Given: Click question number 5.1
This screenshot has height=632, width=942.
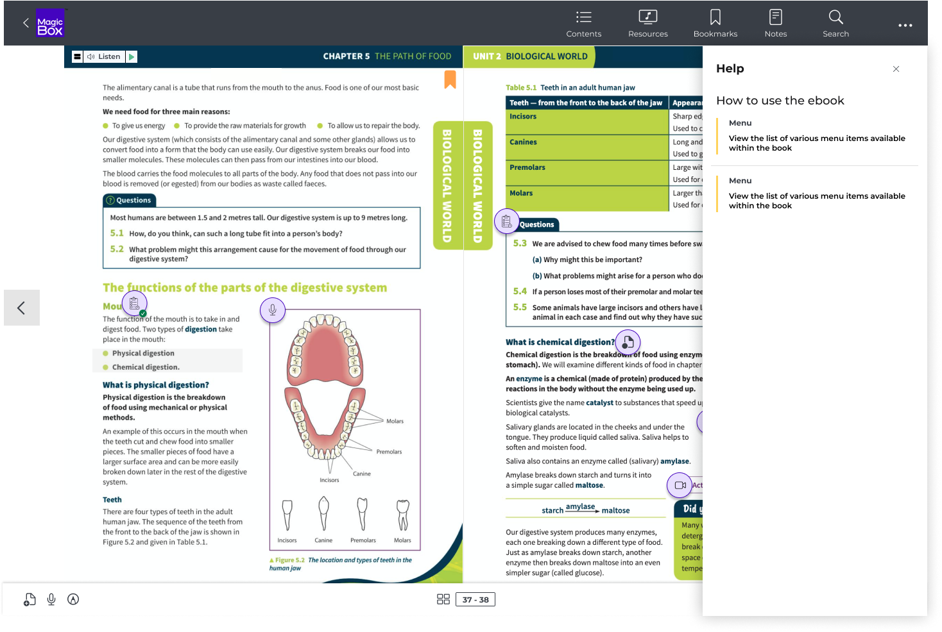Looking at the screenshot, I should point(117,233).
